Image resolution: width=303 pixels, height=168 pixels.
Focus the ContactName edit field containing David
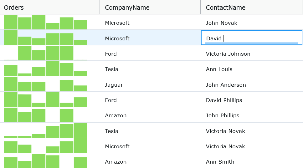point(251,38)
